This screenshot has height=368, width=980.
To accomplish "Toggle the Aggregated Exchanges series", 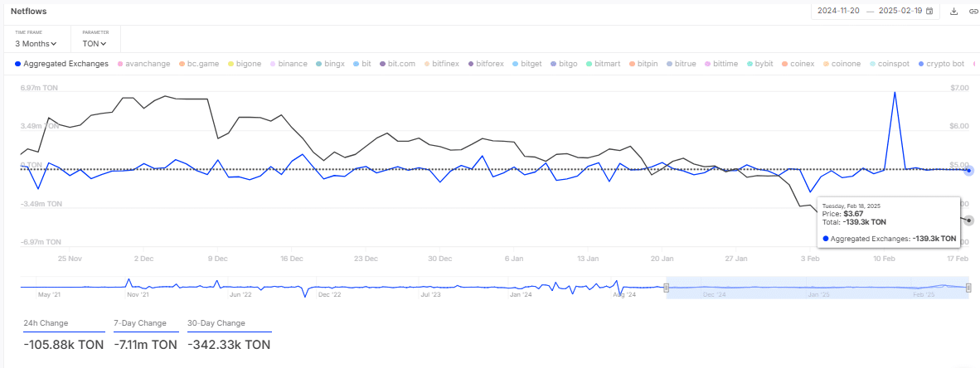I will click(x=61, y=63).
